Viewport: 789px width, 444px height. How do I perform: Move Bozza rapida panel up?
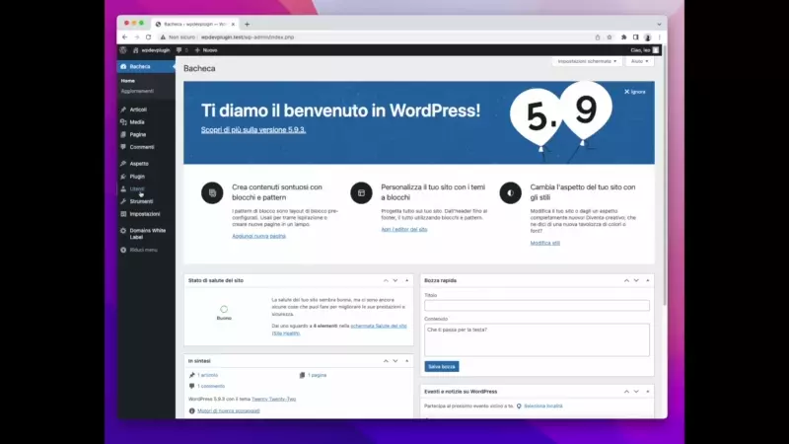[x=626, y=280]
